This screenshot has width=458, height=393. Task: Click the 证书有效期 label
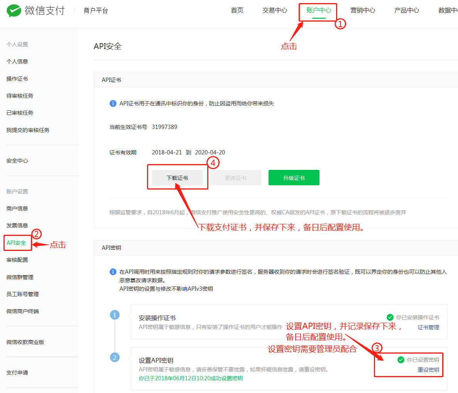[123, 152]
